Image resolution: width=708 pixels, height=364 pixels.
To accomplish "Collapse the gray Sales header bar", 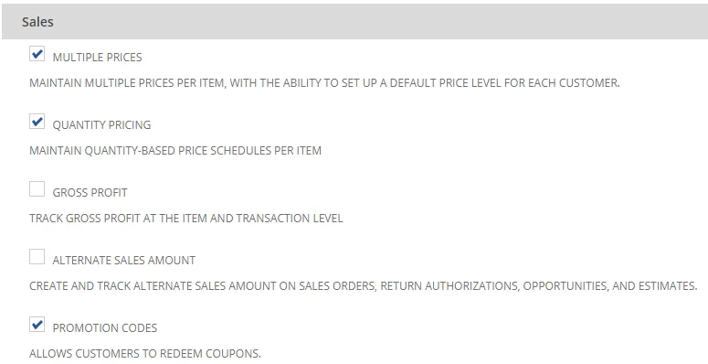I will [354, 22].
